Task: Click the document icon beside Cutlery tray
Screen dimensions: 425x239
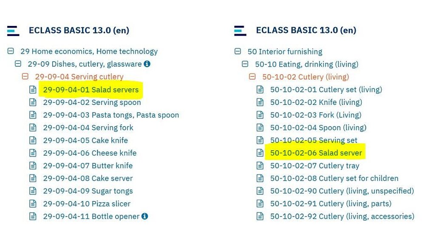Action: 260,166
